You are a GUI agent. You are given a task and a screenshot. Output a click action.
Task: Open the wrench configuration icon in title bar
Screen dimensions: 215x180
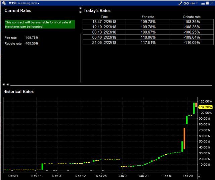180,3
